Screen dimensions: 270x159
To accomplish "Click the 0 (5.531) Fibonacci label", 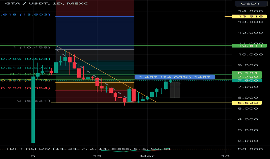I will click(x=34, y=101).
